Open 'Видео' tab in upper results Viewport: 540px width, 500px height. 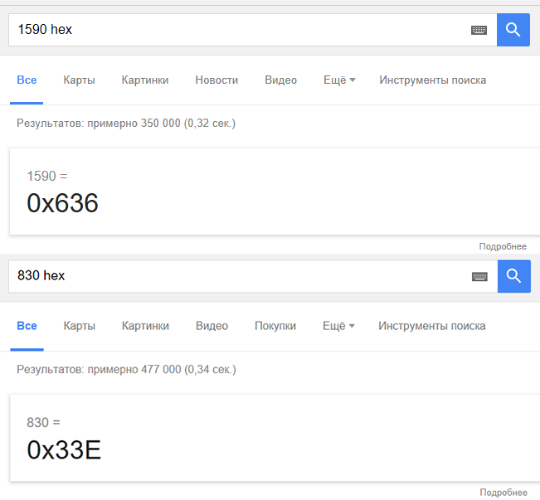[280, 80]
